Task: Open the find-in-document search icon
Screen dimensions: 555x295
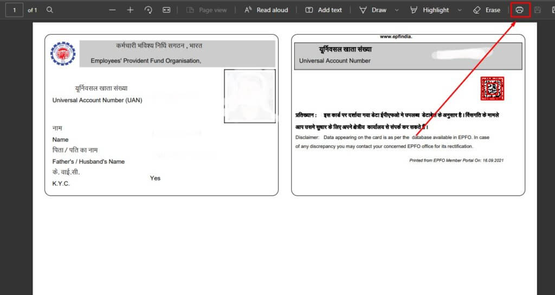Action: pos(49,10)
